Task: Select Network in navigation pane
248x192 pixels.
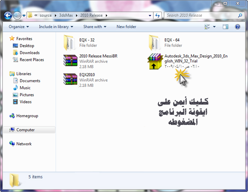Action: pos(24,144)
